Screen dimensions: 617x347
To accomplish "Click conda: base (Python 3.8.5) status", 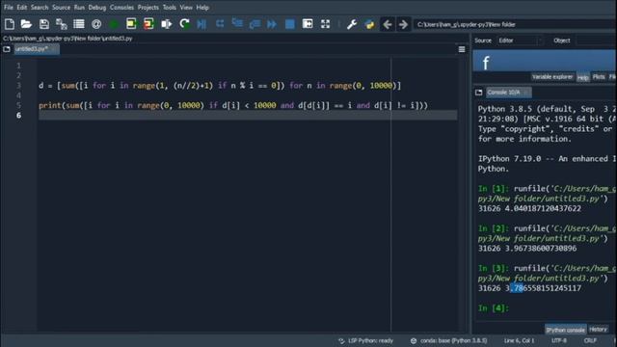I will click(x=448, y=340).
